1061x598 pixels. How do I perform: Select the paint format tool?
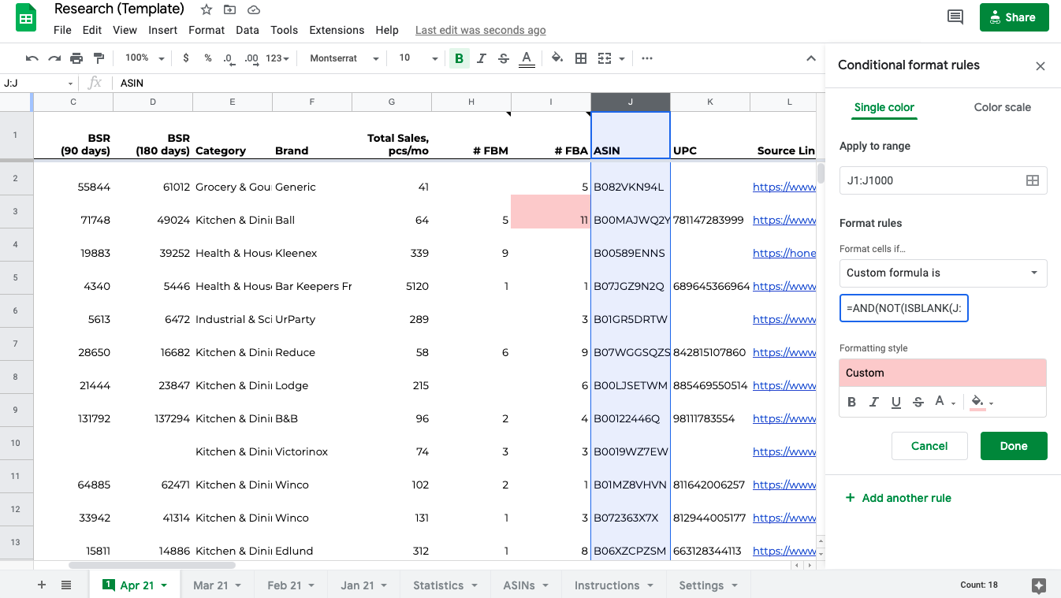99,58
